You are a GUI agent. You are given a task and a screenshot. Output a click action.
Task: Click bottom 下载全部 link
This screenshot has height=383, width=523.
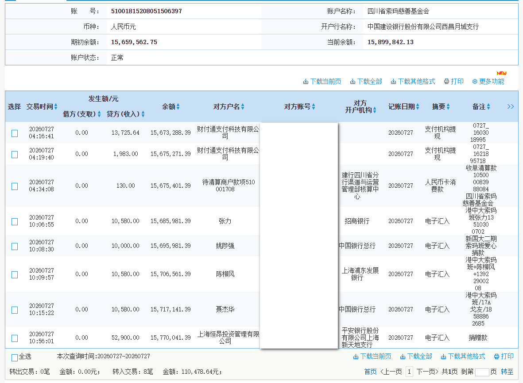click(416, 356)
